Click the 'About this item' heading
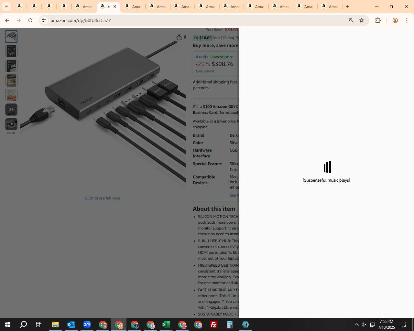 click(x=214, y=209)
